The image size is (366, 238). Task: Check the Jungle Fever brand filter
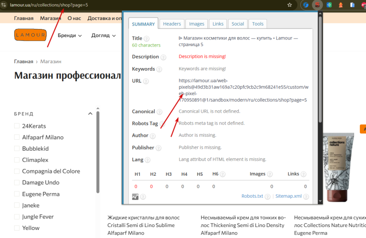17,217
